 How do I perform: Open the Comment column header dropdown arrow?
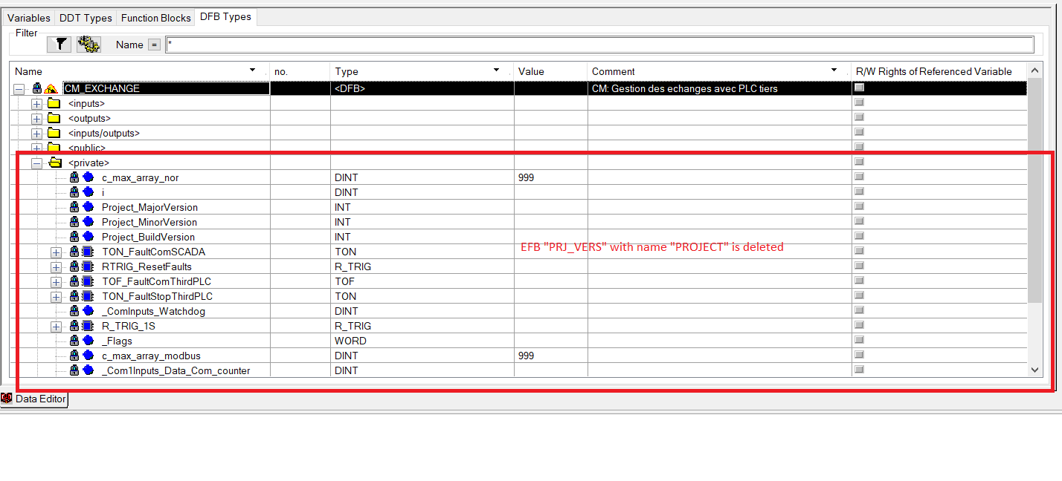834,71
